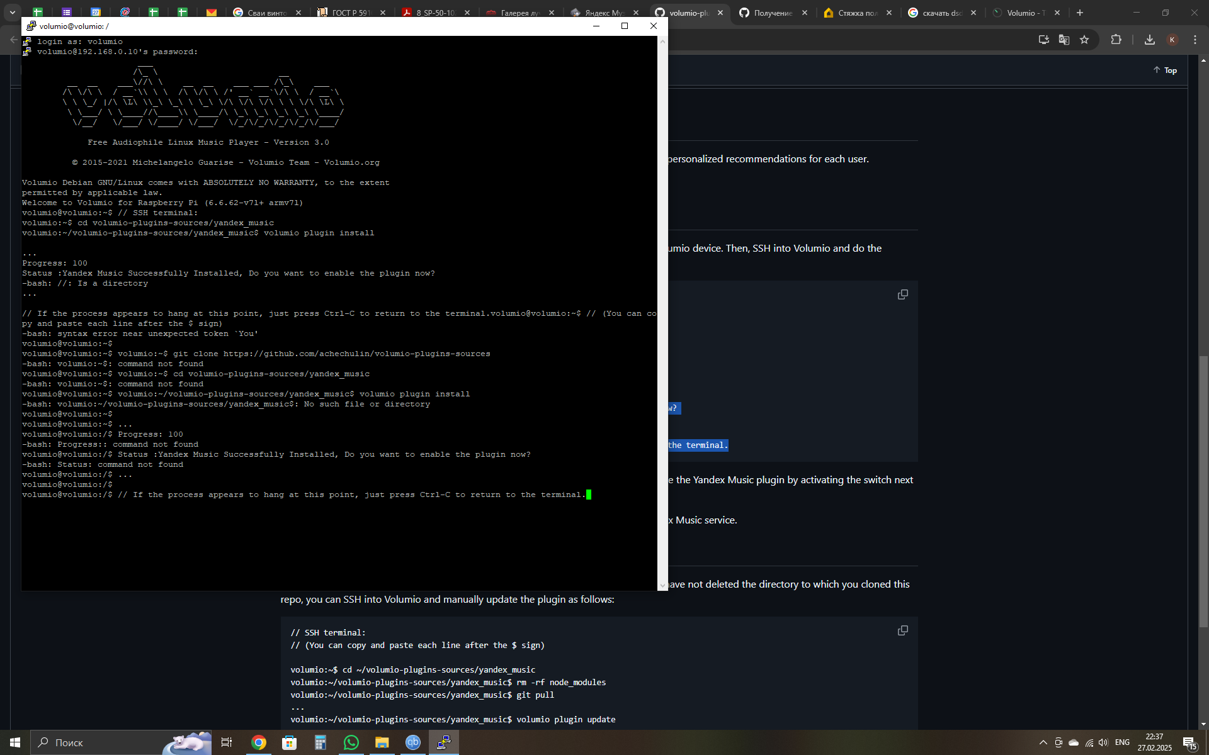
Task: Click the pinned calendar tab
Action: (x=96, y=13)
